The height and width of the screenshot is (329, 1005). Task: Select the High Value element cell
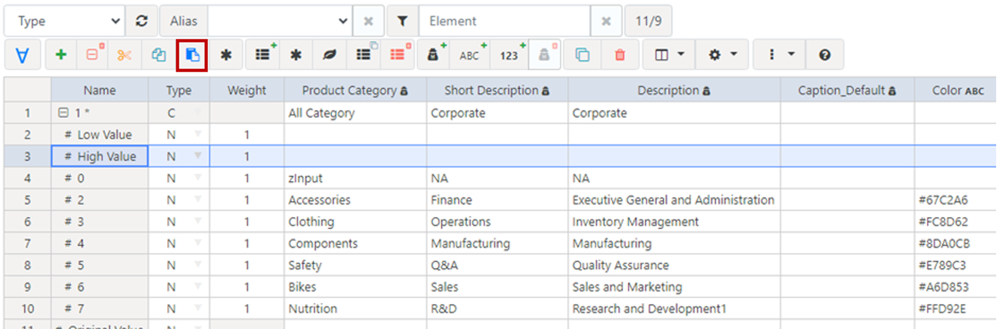(100, 156)
